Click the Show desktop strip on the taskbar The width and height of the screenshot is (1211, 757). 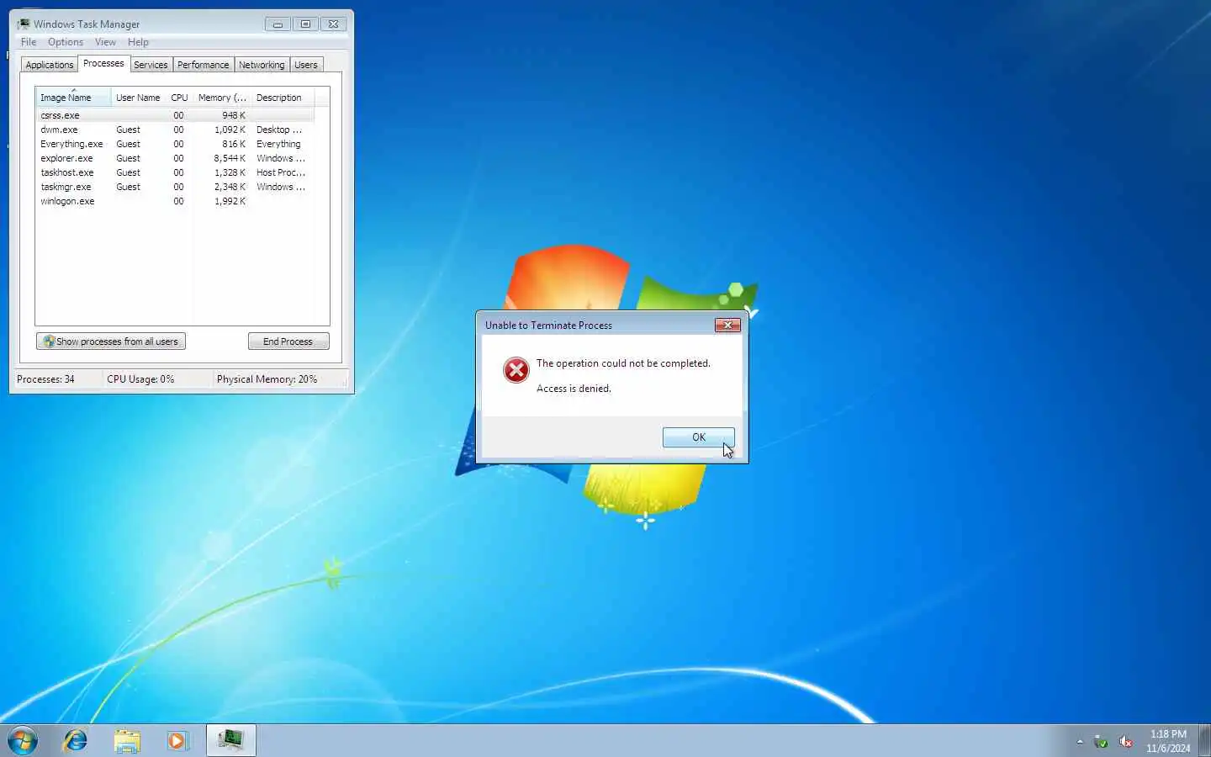click(1204, 741)
